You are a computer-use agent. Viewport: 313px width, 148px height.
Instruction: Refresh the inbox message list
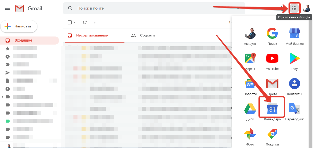point(85,22)
